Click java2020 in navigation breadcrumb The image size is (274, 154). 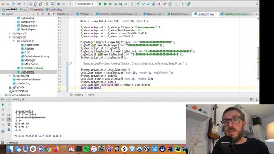pyautogui.click(x=9, y=9)
